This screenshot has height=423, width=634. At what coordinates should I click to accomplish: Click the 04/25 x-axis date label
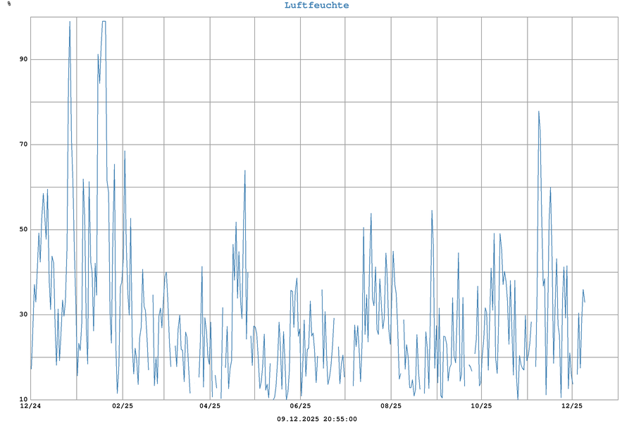pos(210,406)
